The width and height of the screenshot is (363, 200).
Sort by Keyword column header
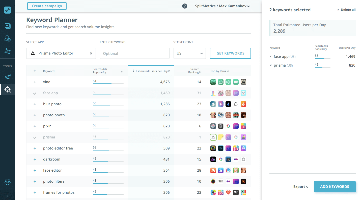tap(49, 71)
